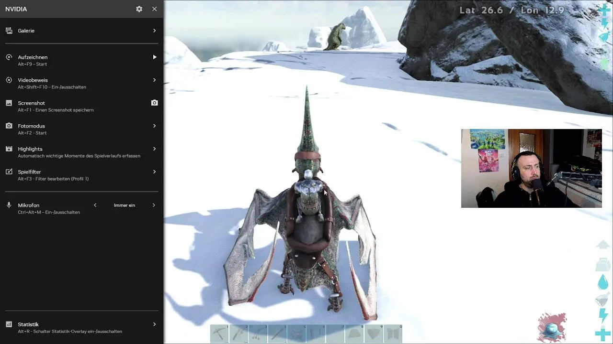Viewport: 613px width, 344px height.
Task: Select hotbar slot 9 item
Action: (x=373, y=334)
